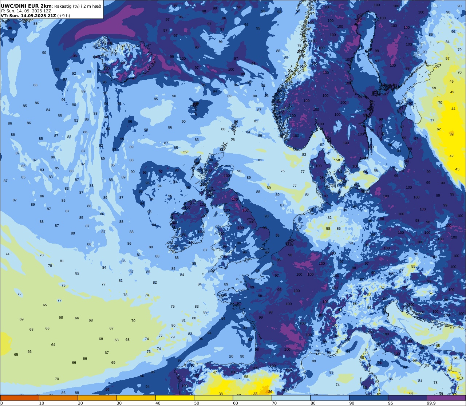Click the legend tick label '10'

click(x=42, y=403)
